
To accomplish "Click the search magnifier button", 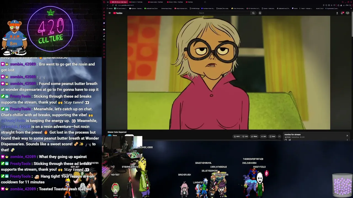I will (253, 13).
